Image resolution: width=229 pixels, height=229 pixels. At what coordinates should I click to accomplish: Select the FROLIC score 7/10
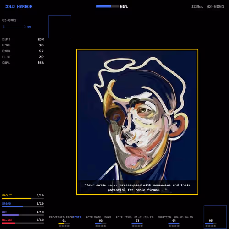coord(40,196)
